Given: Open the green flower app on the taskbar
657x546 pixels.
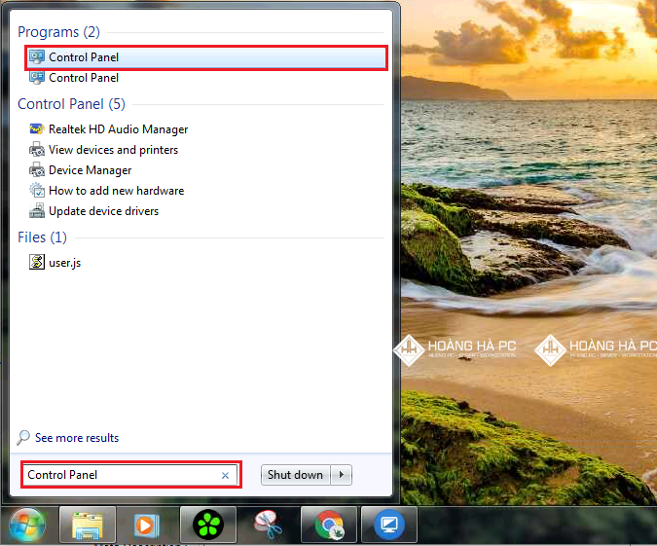Looking at the screenshot, I should pos(208,525).
